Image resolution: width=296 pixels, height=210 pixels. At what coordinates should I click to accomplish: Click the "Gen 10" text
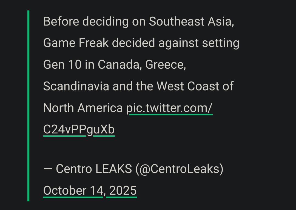pyautogui.click(x=62, y=65)
